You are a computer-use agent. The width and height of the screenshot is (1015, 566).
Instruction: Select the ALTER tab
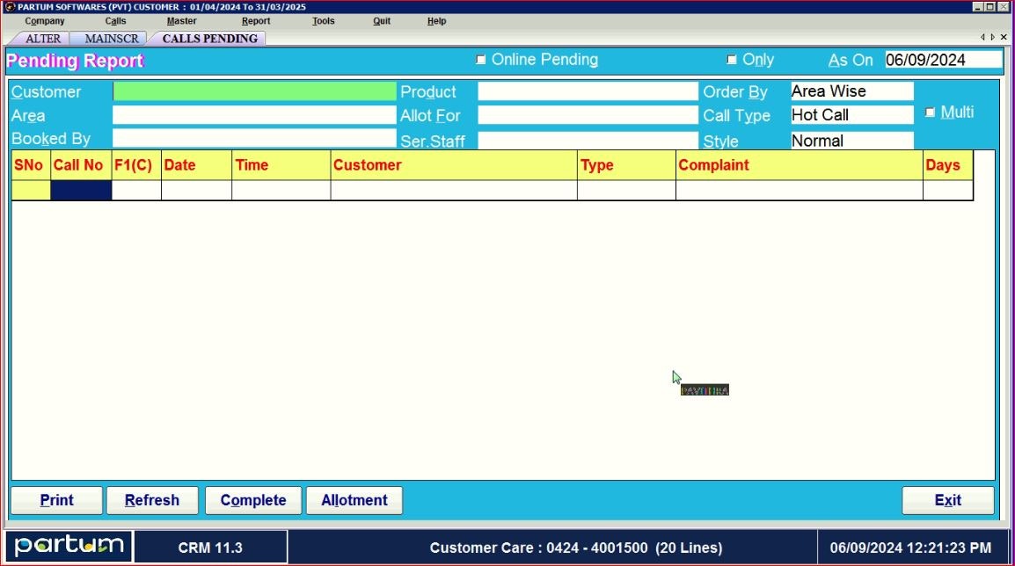pyautogui.click(x=42, y=38)
